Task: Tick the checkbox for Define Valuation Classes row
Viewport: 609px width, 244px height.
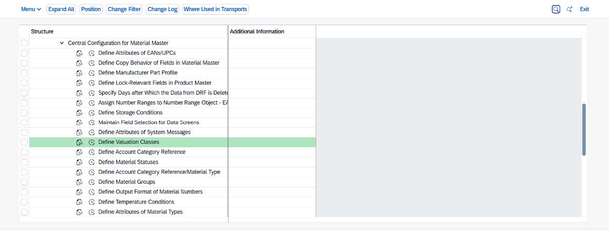Action: pyautogui.click(x=24, y=142)
